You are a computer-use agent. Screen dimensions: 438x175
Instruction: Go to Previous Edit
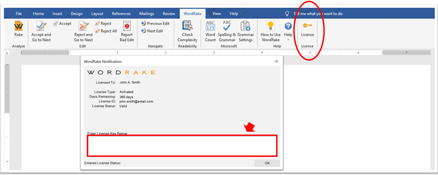(x=155, y=24)
